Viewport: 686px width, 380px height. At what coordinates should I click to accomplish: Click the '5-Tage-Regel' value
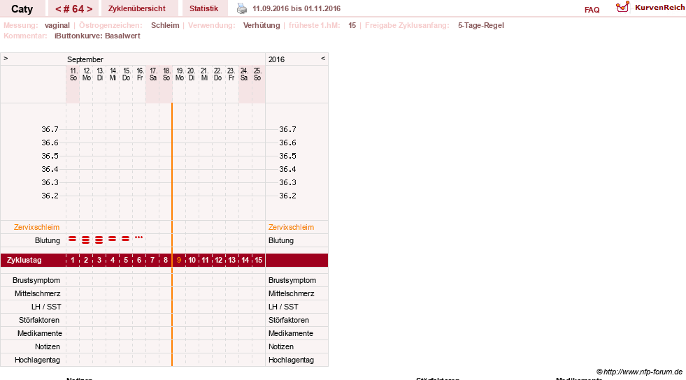pyautogui.click(x=481, y=25)
